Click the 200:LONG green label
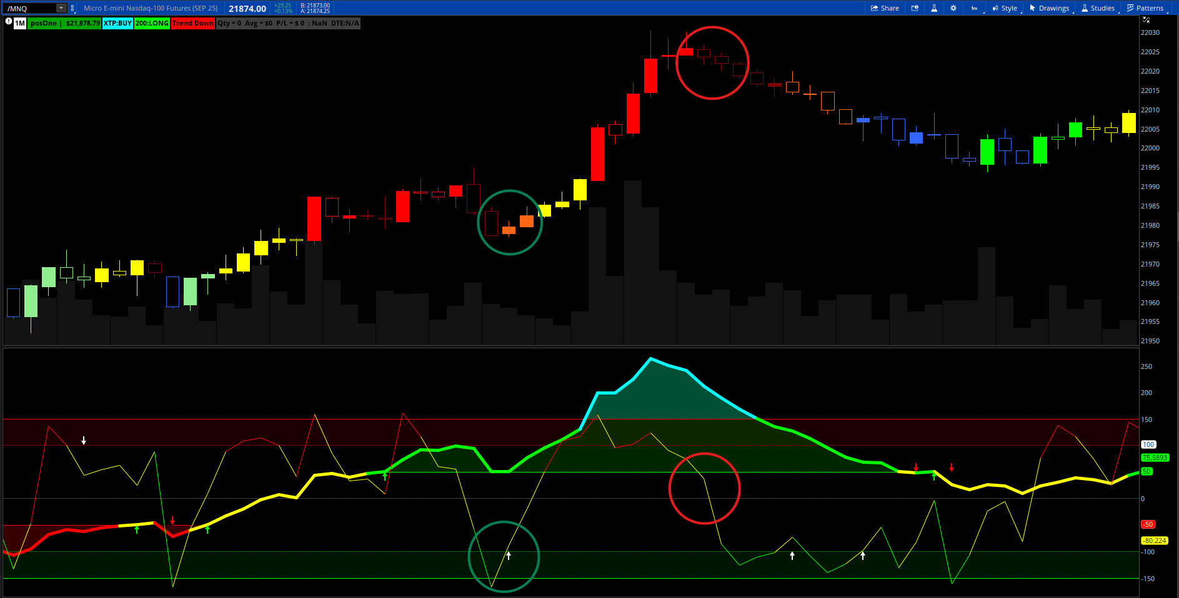The image size is (1179, 598). coord(152,23)
